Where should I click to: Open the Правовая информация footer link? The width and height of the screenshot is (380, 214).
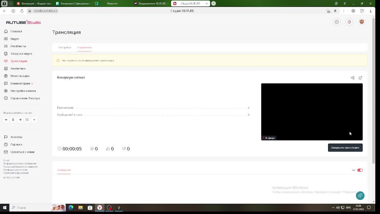[x=16, y=173]
